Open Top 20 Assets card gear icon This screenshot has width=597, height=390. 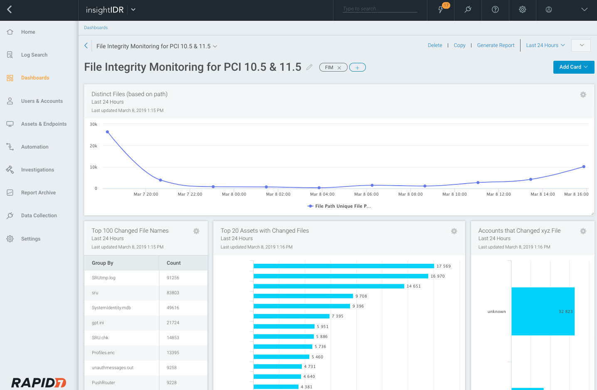pos(454,231)
